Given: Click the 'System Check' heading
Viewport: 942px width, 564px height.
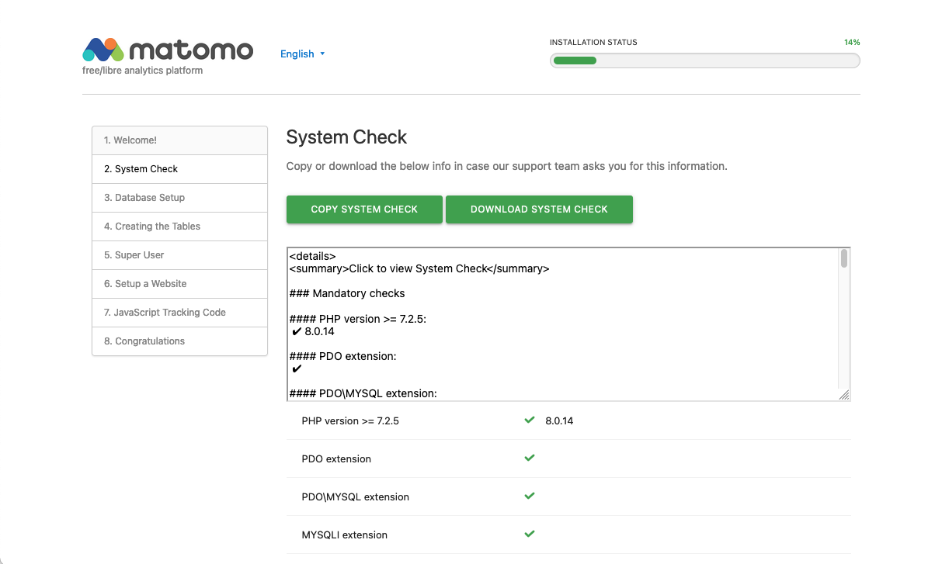Looking at the screenshot, I should click(x=346, y=137).
